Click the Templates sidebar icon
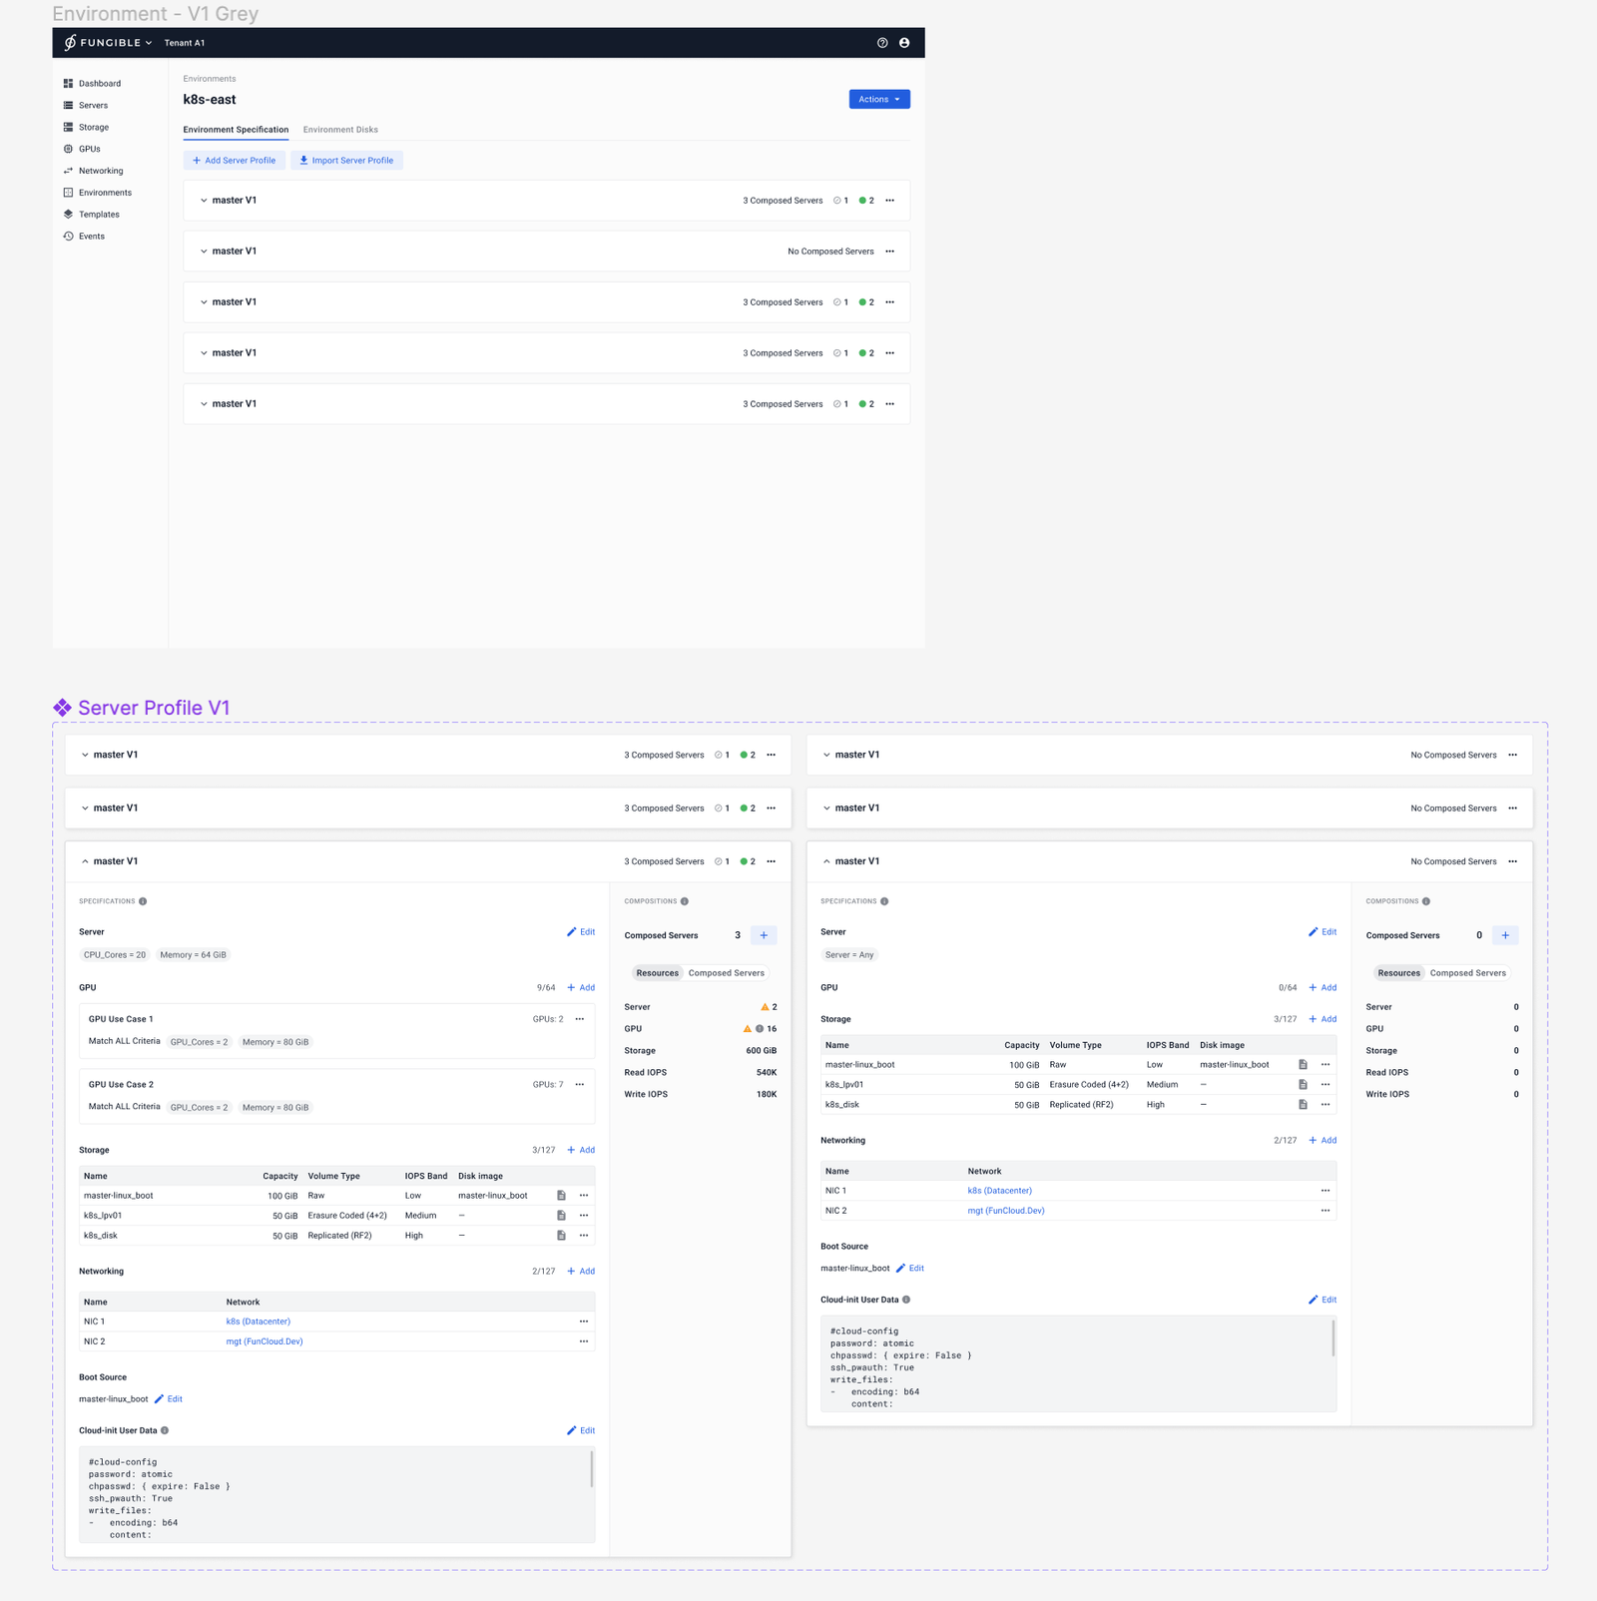Viewport: 1597px width, 1601px height. 68,215
